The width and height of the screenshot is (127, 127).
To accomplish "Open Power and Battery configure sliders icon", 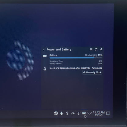I will pos(96,49).
